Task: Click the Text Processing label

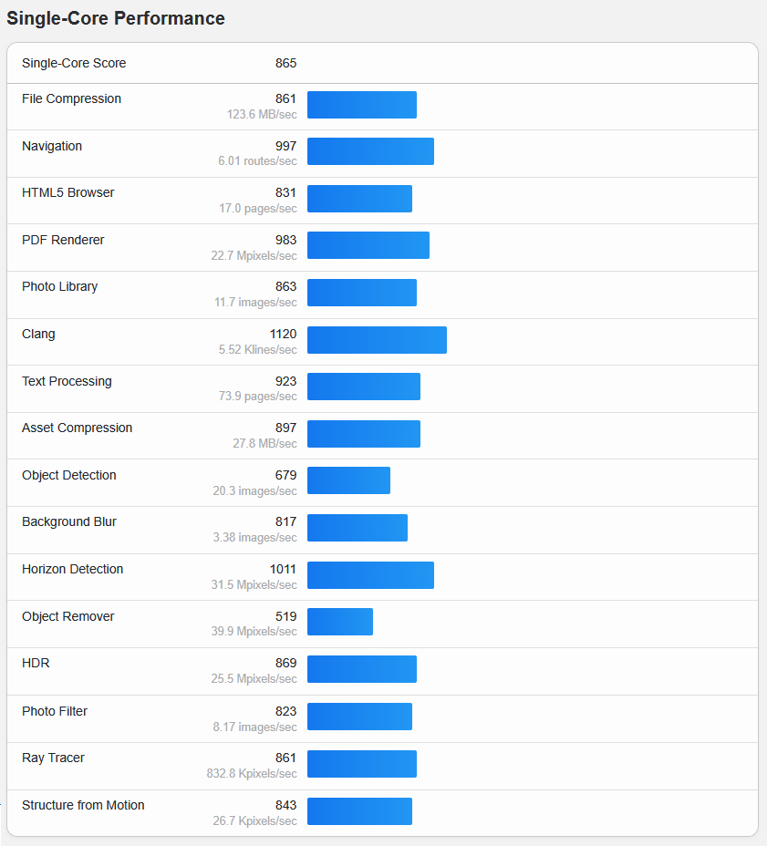Action: pos(67,381)
